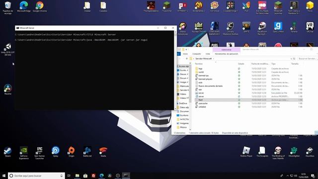Select DaVinci Resolve desktop icon

8,89
